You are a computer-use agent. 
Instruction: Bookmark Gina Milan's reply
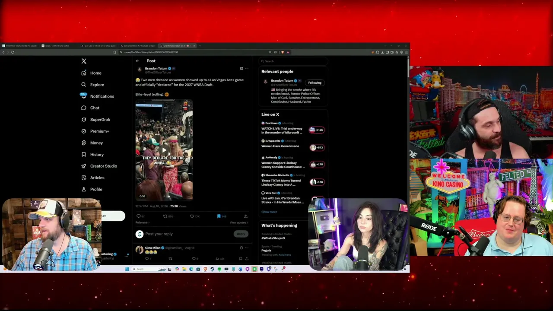click(241, 259)
